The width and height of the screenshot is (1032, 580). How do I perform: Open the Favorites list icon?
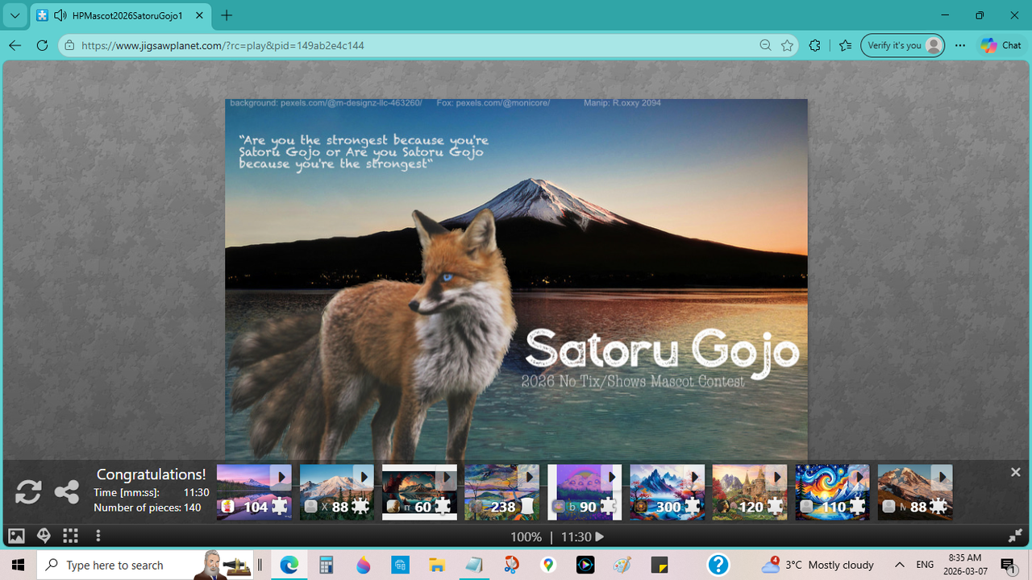[844, 45]
